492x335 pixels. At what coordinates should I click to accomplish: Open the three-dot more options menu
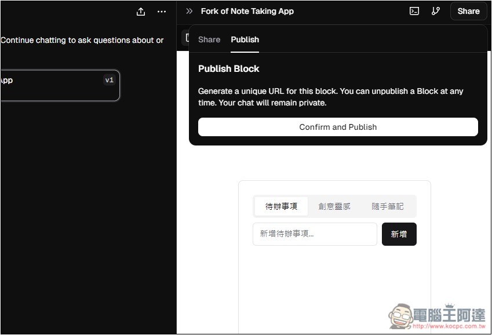[162, 12]
